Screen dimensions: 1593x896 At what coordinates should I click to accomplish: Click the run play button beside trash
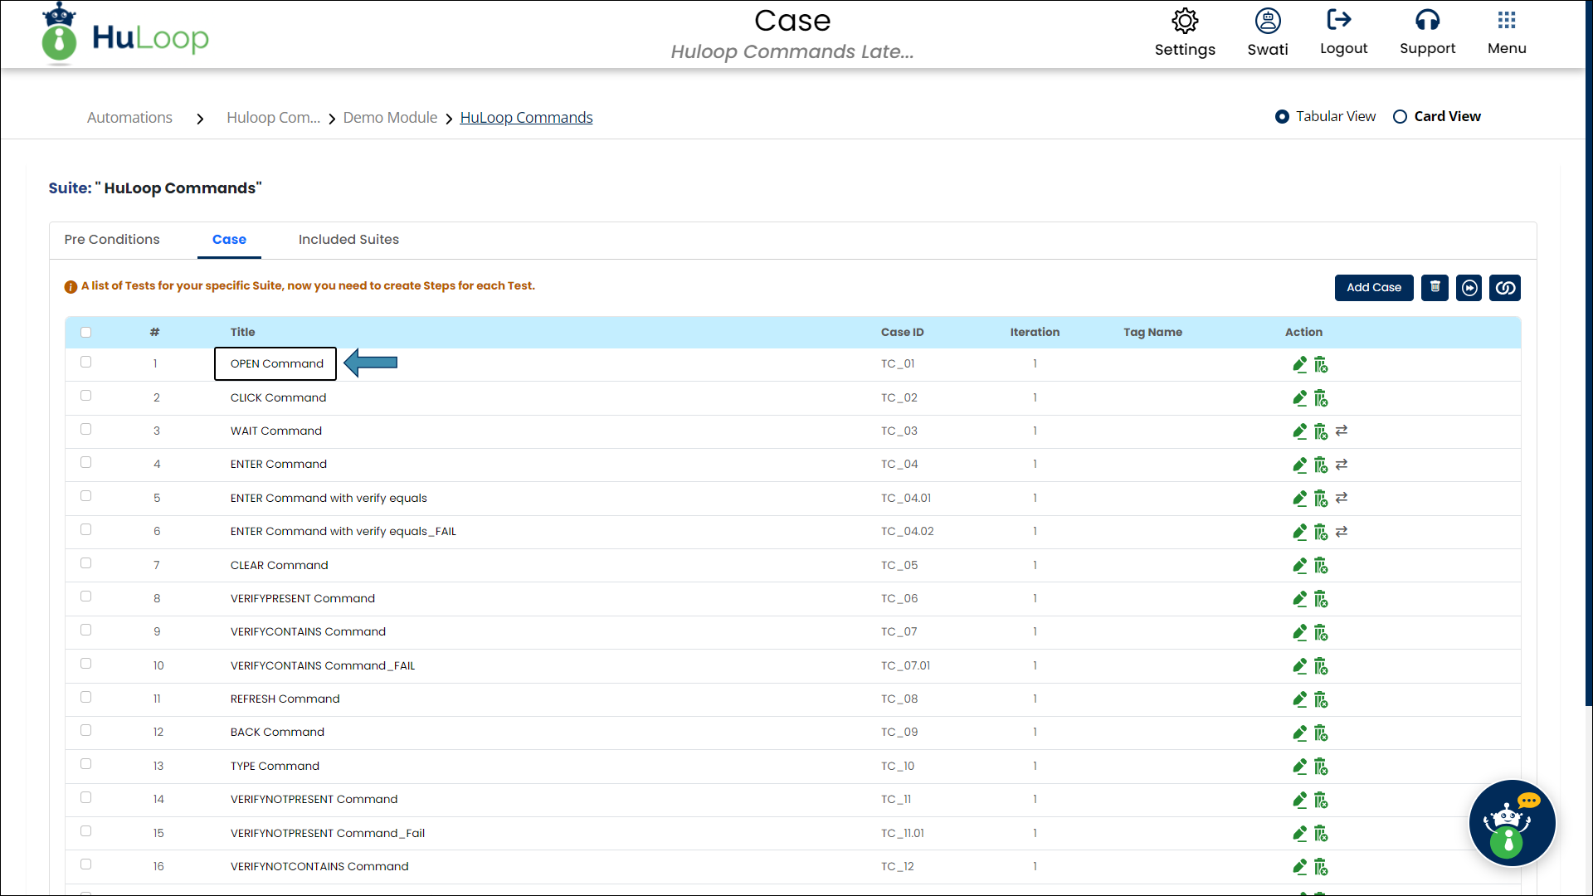1469,288
